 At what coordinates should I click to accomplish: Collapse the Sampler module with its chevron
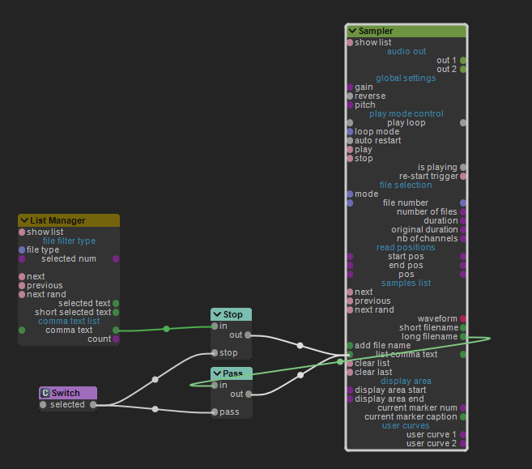pos(352,32)
